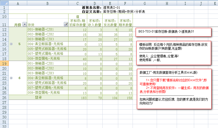Click the 透视表Z-01 name cell
The image size is (218, 128).
[112, 7]
